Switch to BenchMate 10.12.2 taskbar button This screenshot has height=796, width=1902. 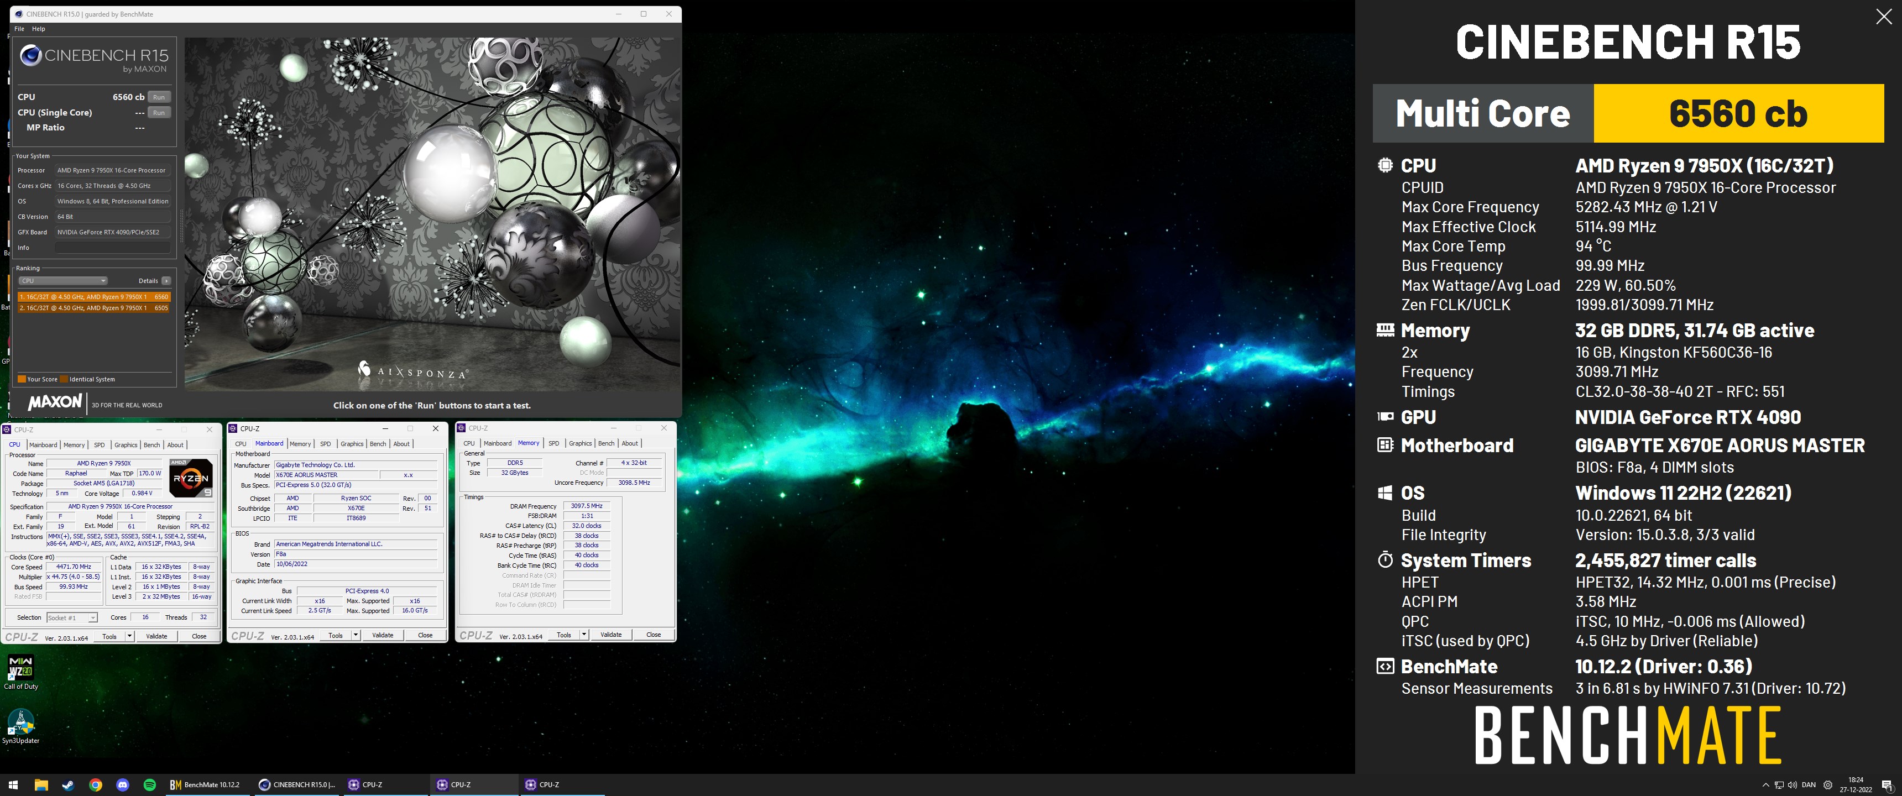point(208,785)
